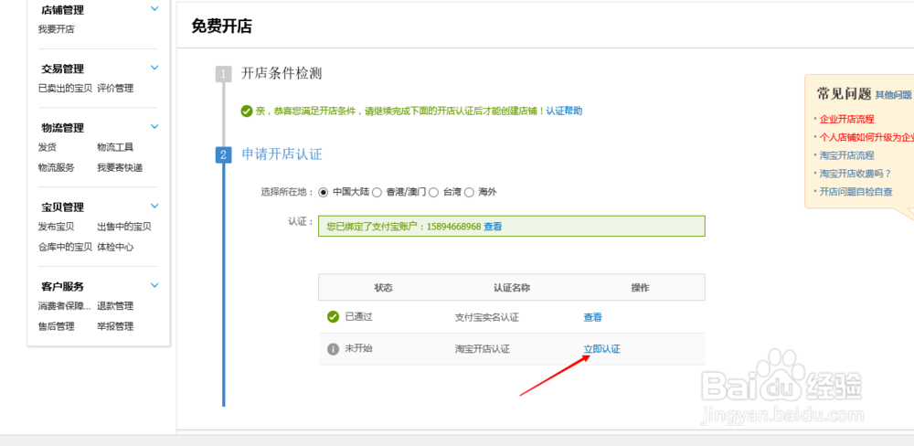The image size is (914, 446).
Task: Select 中国大陆 radio button
Action: (x=324, y=192)
